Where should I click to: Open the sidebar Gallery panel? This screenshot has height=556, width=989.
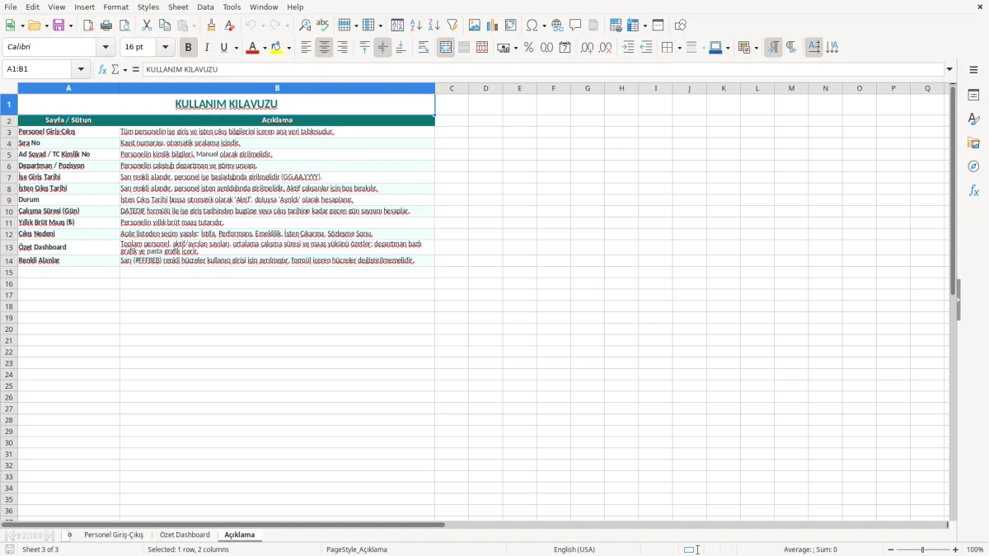pyautogui.click(x=973, y=143)
